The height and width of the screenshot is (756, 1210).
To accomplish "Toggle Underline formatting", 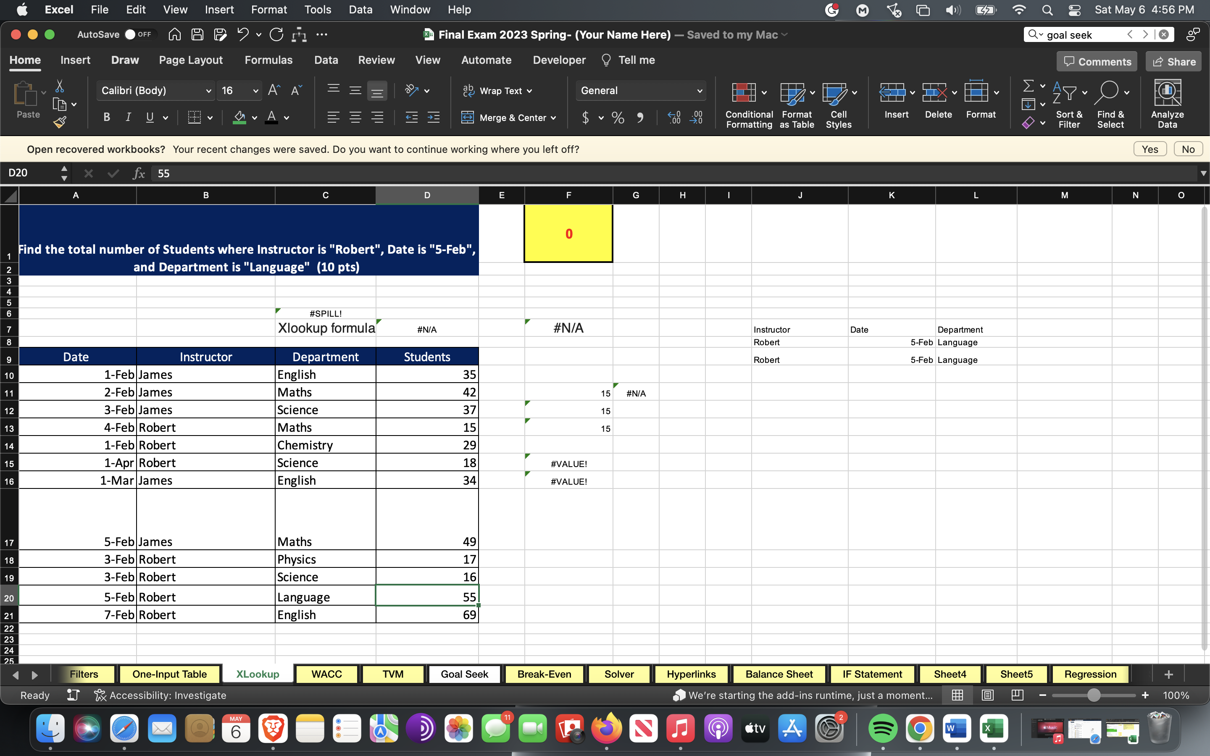I will pos(150,118).
